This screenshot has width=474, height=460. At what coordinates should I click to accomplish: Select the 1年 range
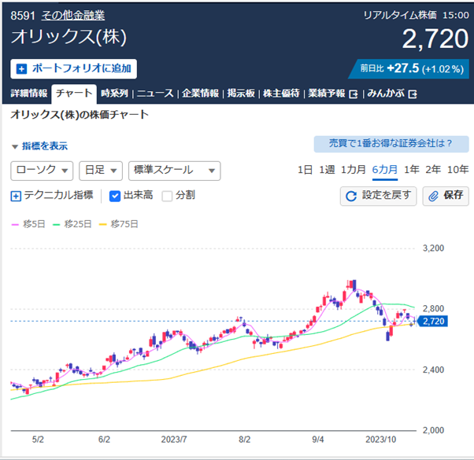coord(412,170)
